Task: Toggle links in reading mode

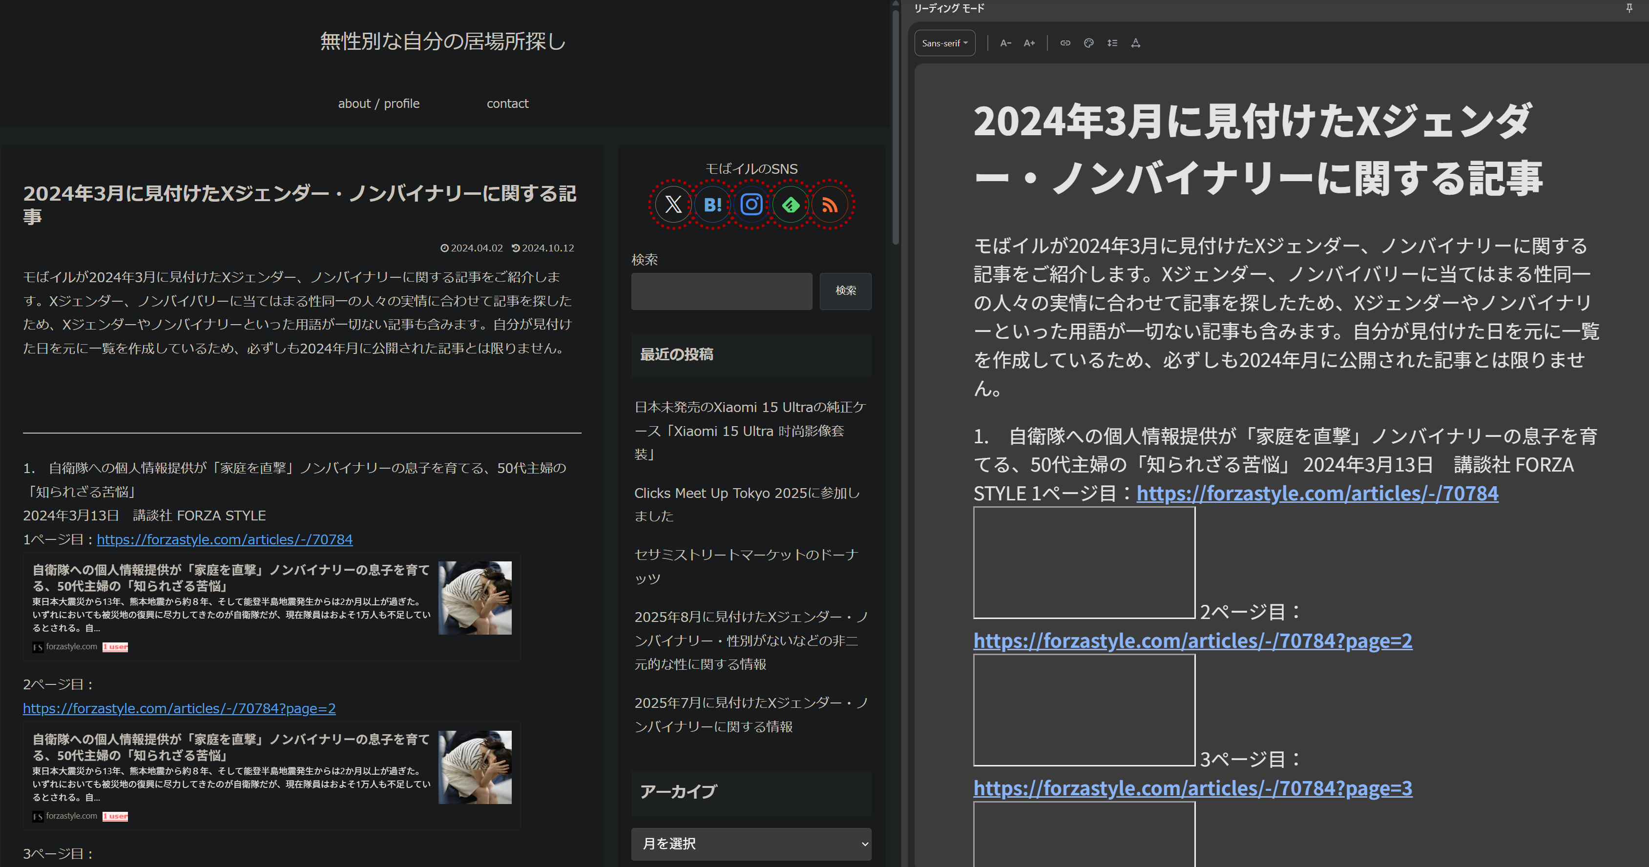Action: point(1065,43)
